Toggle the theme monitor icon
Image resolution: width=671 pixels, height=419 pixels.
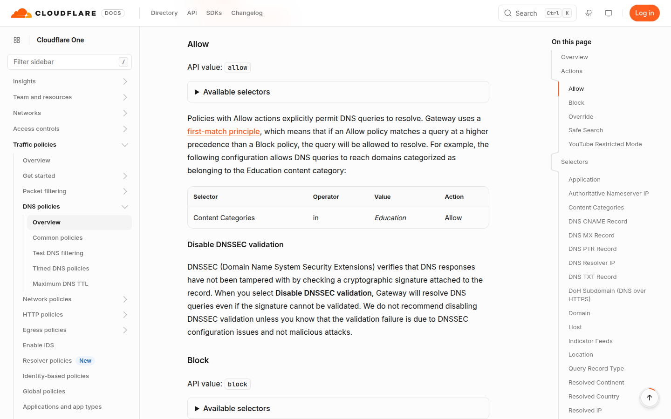(609, 13)
